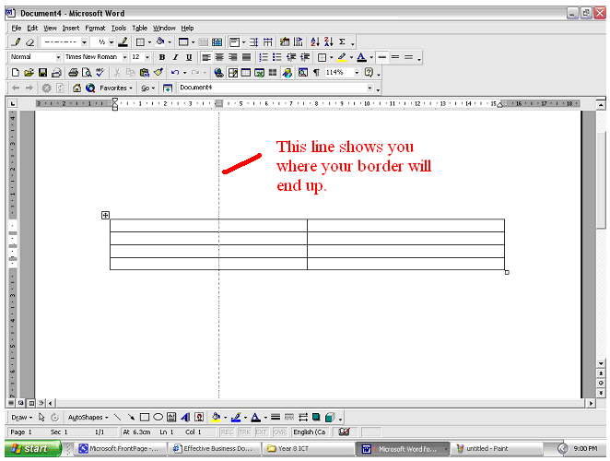Run Spelling and Grammar check

(x=100, y=73)
